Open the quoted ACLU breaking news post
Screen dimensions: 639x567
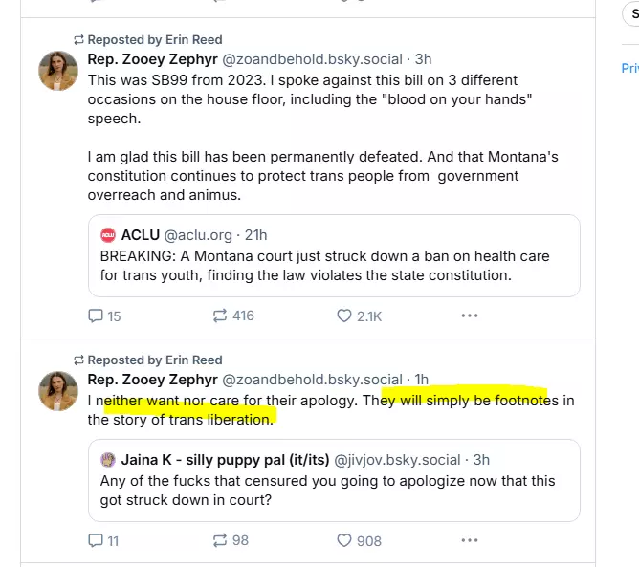[333, 266]
